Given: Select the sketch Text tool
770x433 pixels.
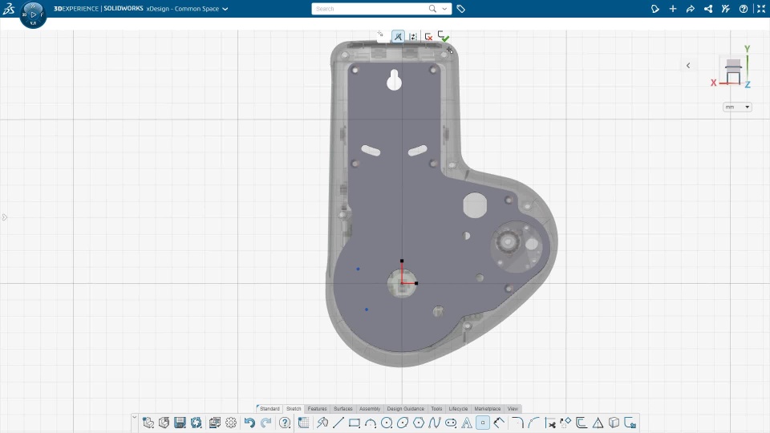Looking at the screenshot, I should (x=466, y=423).
